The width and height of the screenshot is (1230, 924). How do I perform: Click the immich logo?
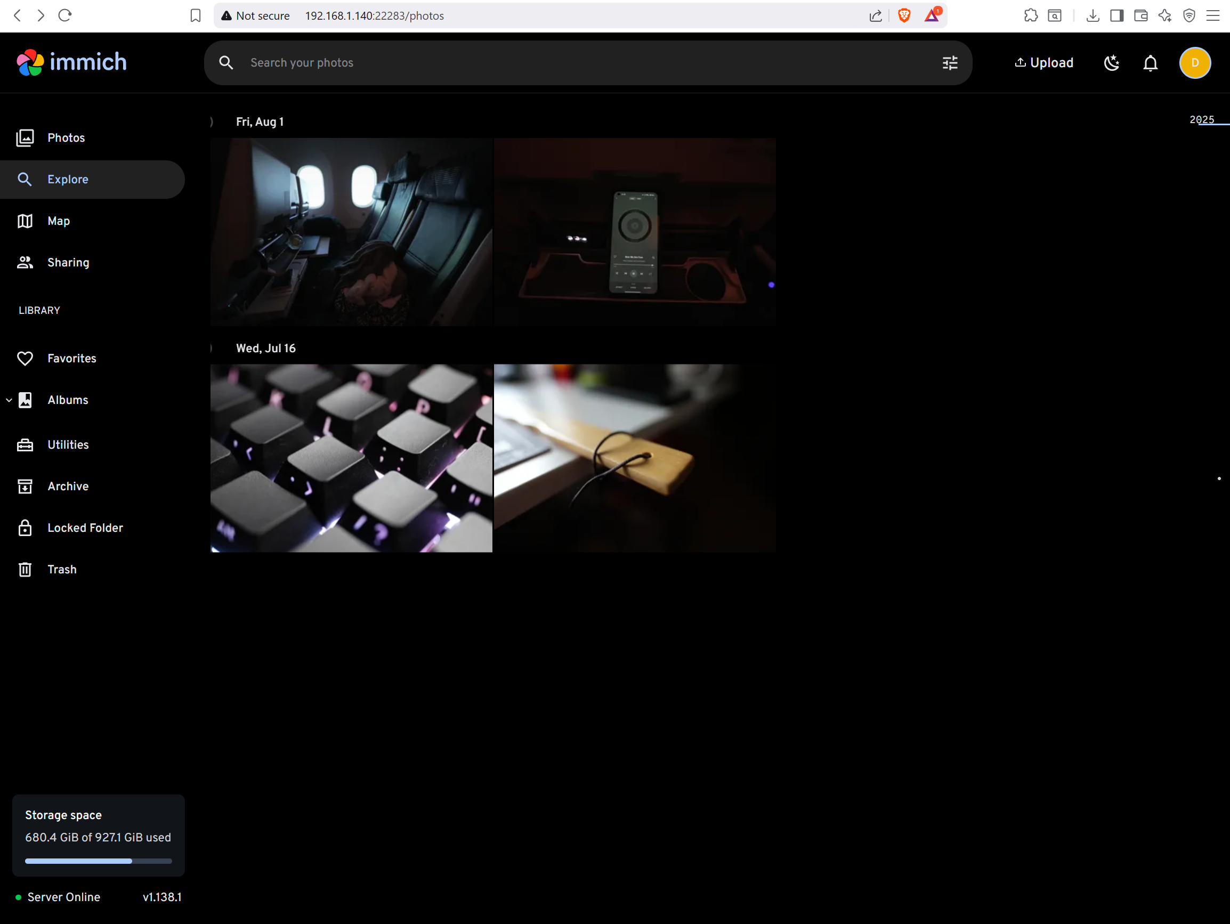(x=72, y=62)
